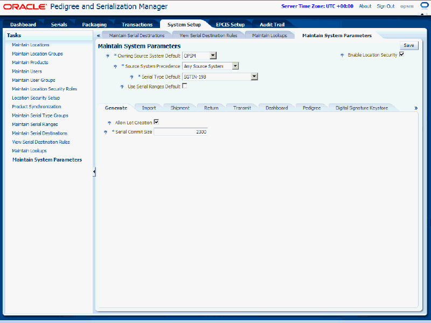Open the Import parameters tab
The image size is (431, 323).
(149, 108)
